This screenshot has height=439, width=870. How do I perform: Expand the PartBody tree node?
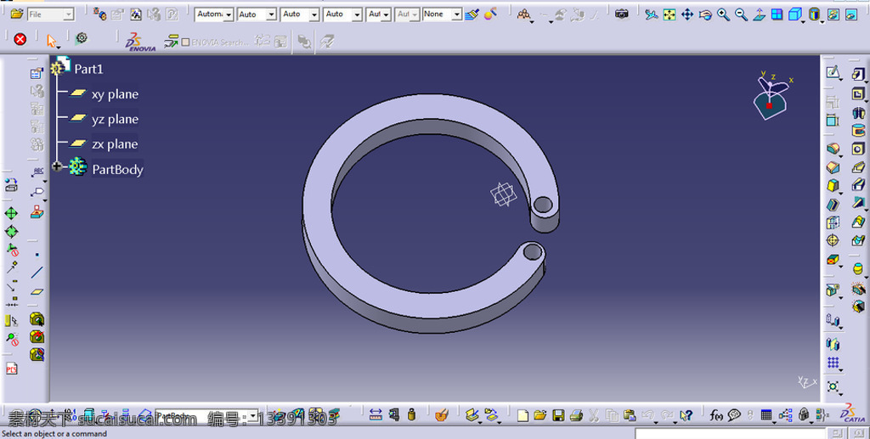[57, 166]
